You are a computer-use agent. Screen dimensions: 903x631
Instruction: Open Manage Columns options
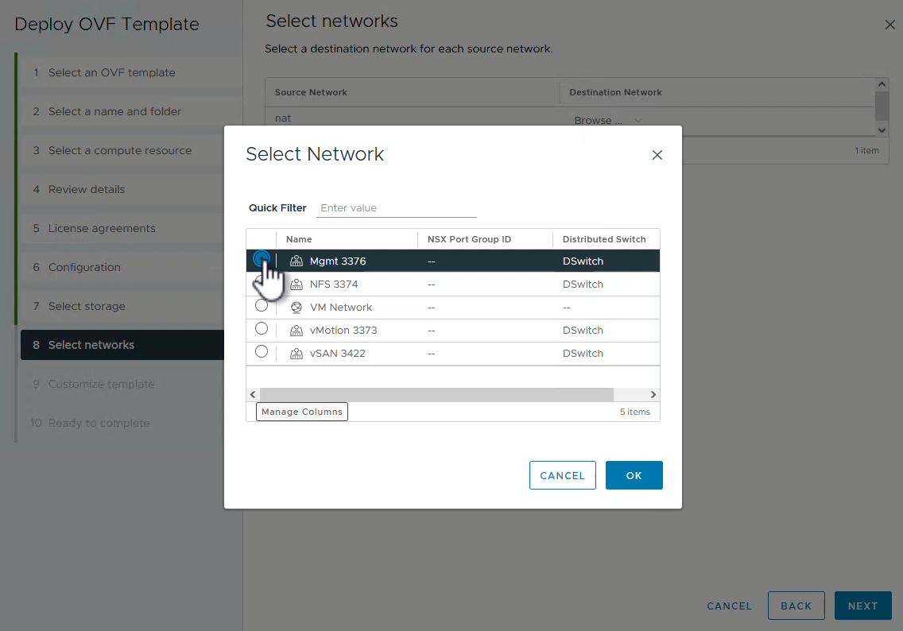(x=302, y=412)
